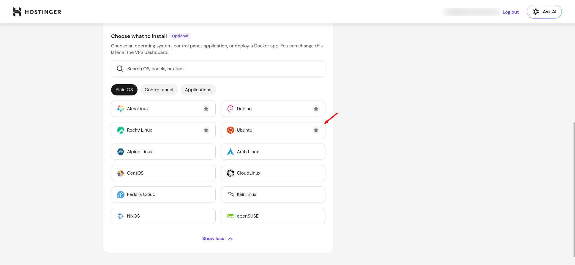Collapse the OS list chevron

[230, 239]
